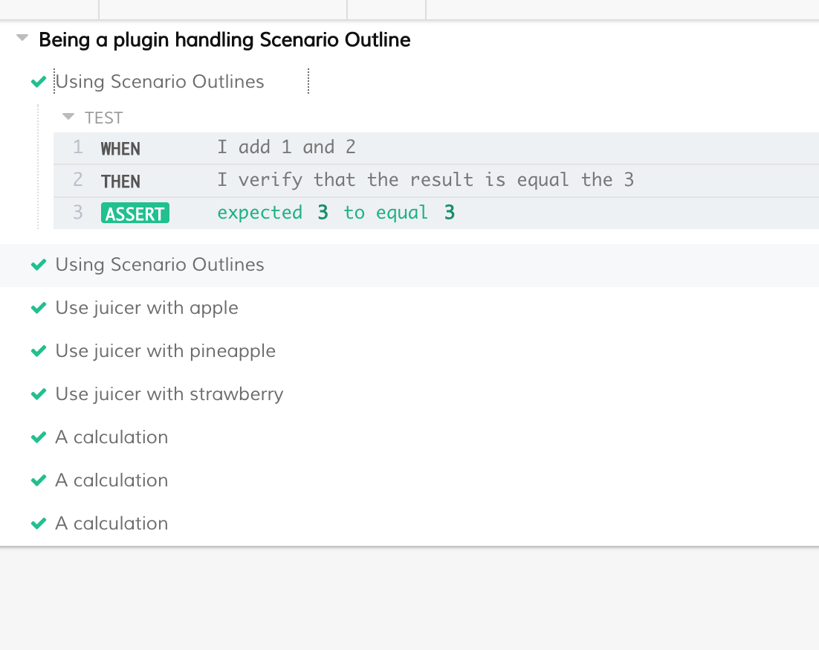Select the Use juicer with apple test name
819x650 pixels.
point(146,308)
